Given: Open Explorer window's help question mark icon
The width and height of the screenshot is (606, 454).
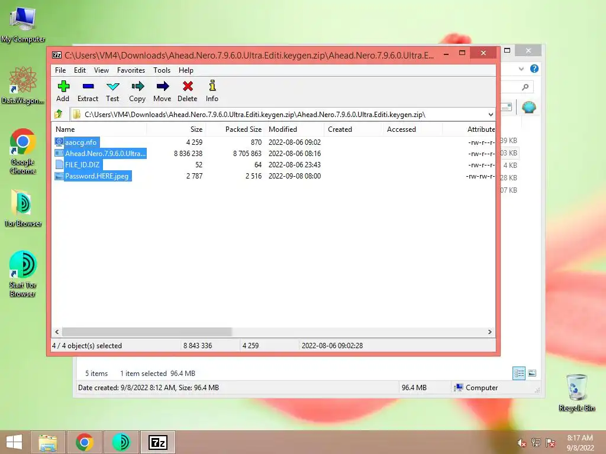Looking at the screenshot, I should click(534, 69).
